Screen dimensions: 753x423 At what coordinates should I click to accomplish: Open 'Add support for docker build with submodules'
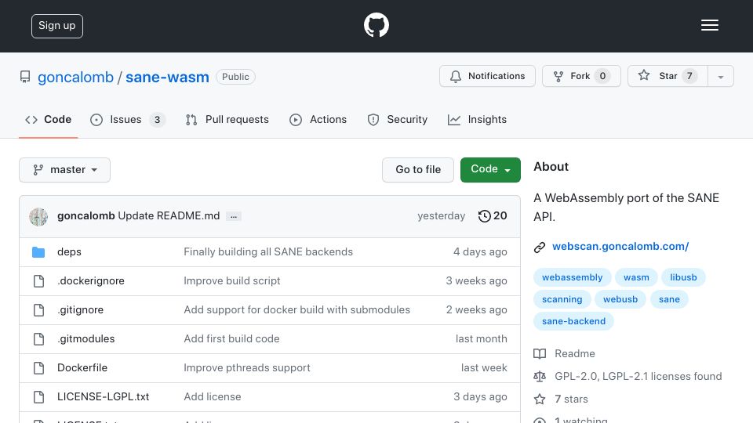296,310
